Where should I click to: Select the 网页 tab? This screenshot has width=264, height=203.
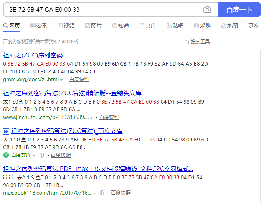point(12,26)
